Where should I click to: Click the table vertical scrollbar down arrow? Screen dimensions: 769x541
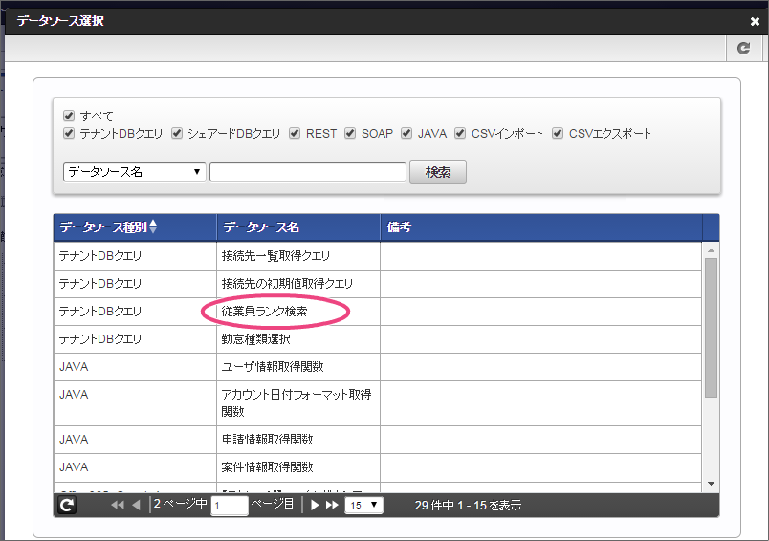pyautogui.click(x=711, y=484)
